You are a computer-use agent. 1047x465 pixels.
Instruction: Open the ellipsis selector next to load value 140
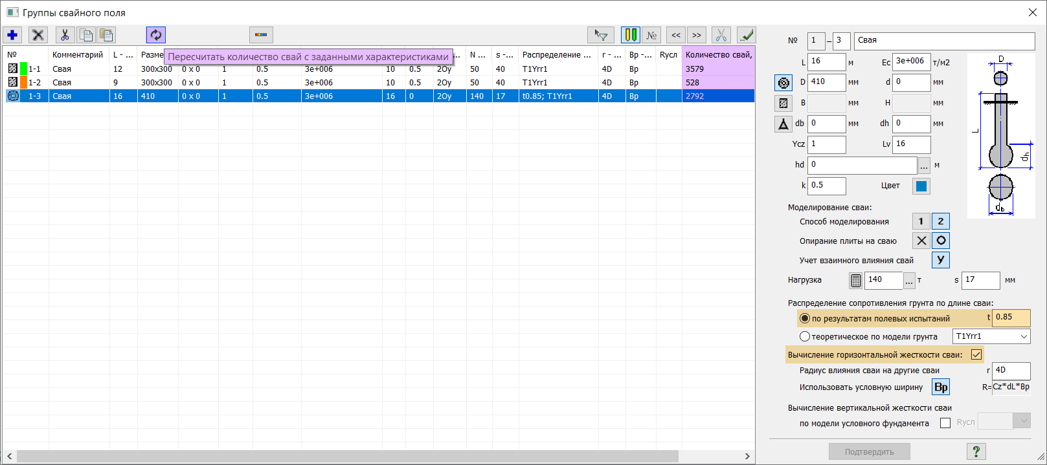[x=909, y=280]
